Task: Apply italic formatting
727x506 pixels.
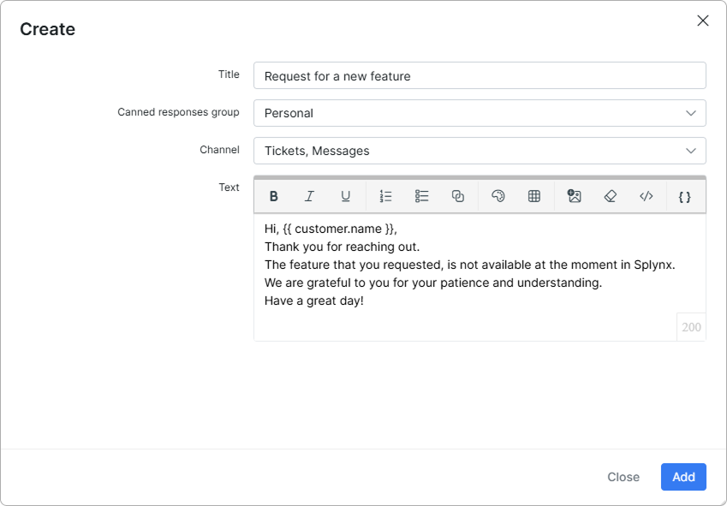Action: click(309, 196)
